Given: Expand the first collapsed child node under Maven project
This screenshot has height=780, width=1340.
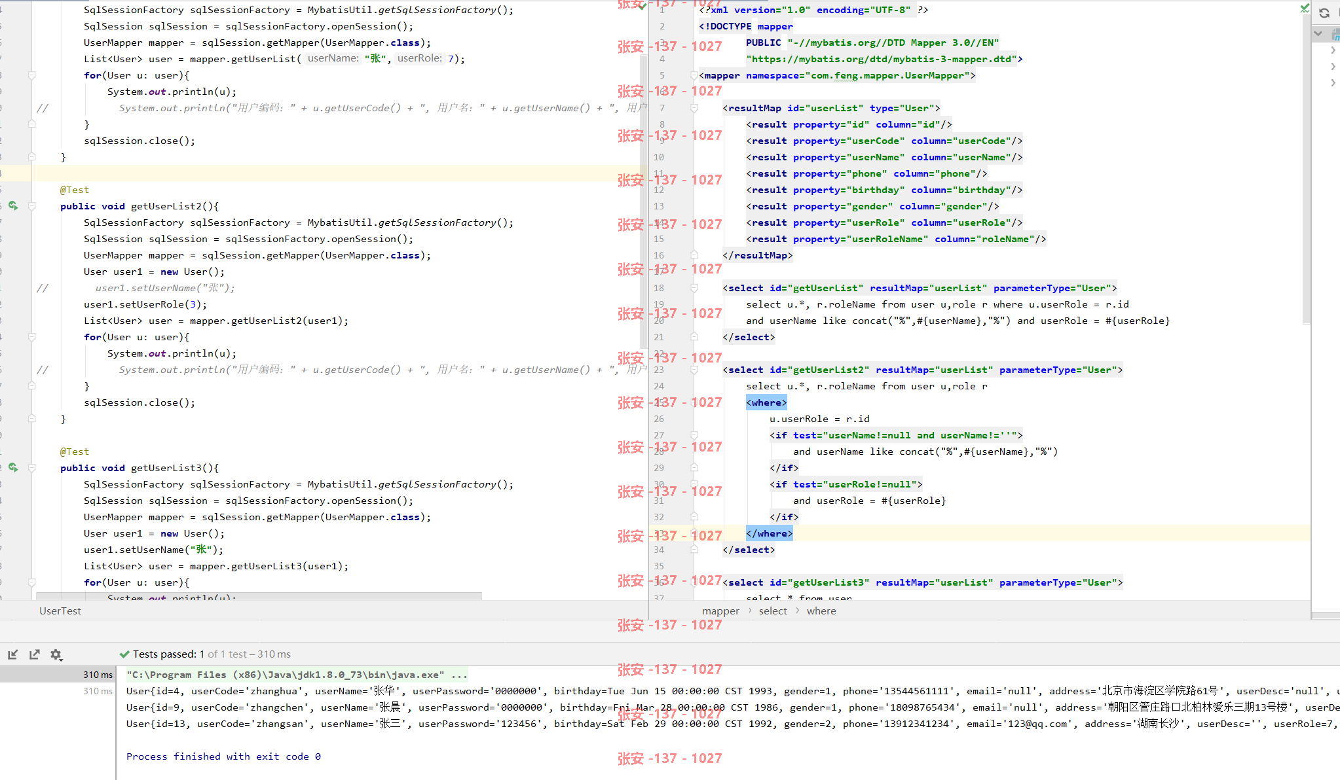Looking at the screenshot, I should pos(1333,50).
